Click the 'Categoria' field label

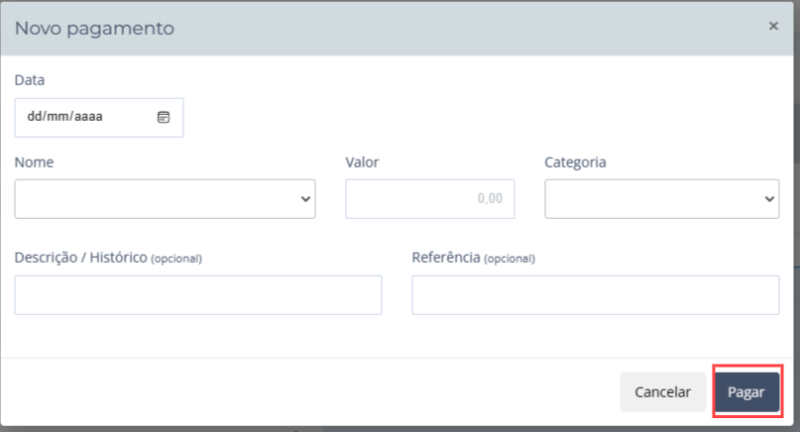point(575,162)
